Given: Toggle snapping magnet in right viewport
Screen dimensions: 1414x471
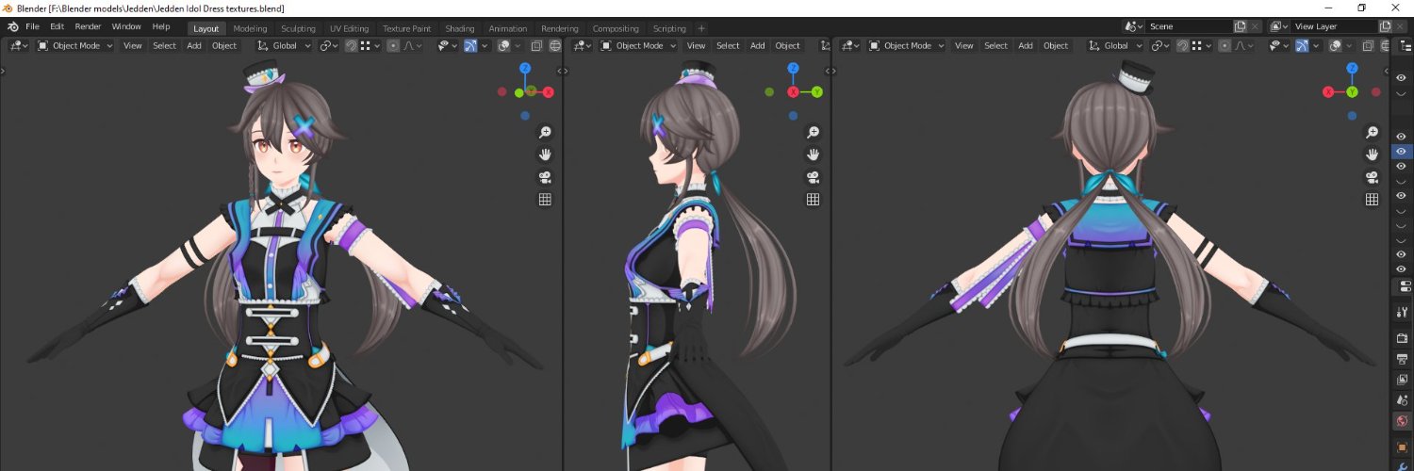Looking at the screenshot, I should pyautogui.click(x=1182, y=45).
